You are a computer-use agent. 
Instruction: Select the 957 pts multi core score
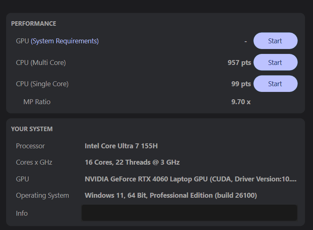click(x=239, y=63)
